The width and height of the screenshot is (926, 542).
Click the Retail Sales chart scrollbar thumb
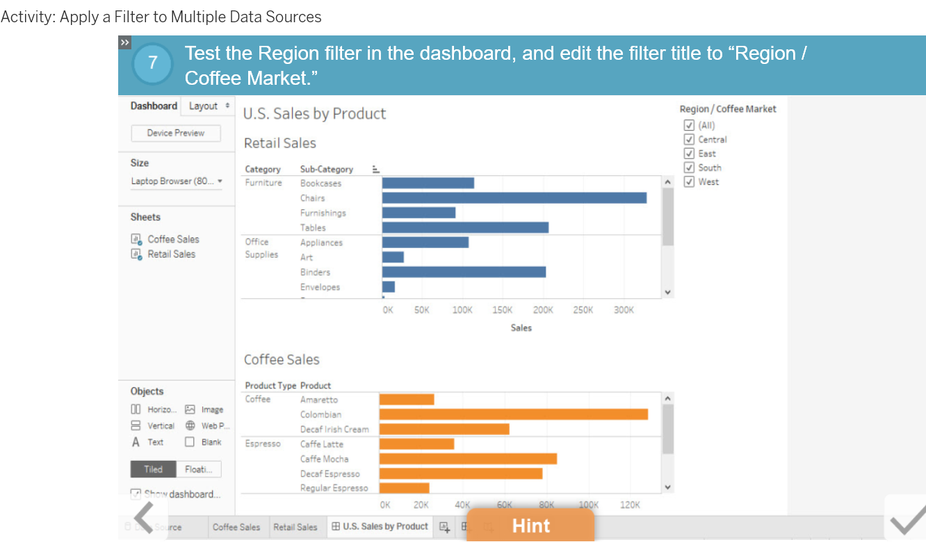668,217
